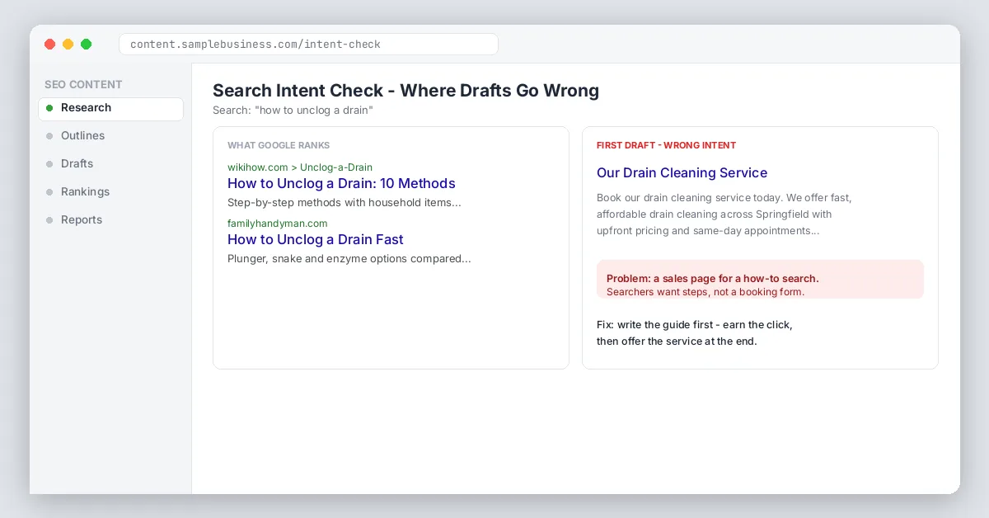
Task: Click the gray dot beside Drafts
Action: click(49, 164)
